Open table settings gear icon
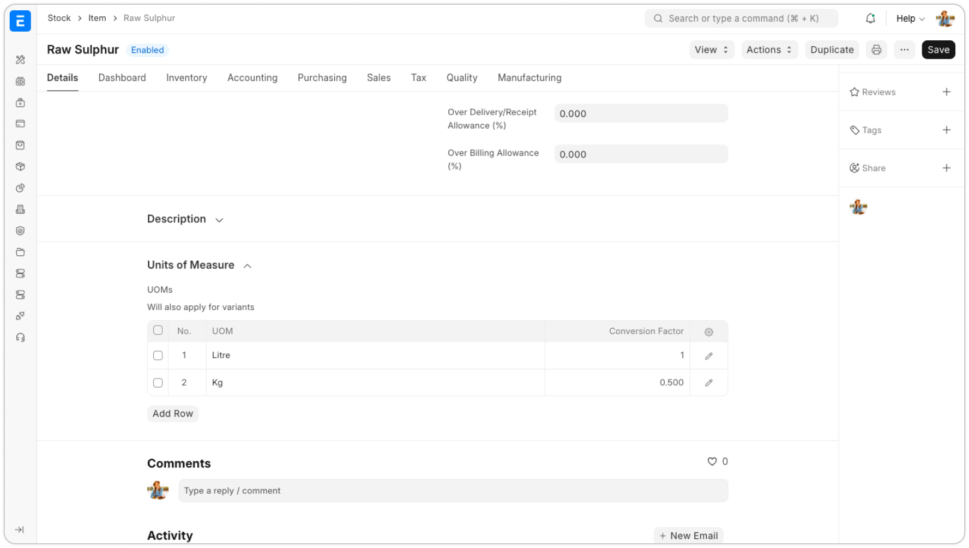Viewport: 969px width, 548px height. pyautogui.click(x=709, y=332)
